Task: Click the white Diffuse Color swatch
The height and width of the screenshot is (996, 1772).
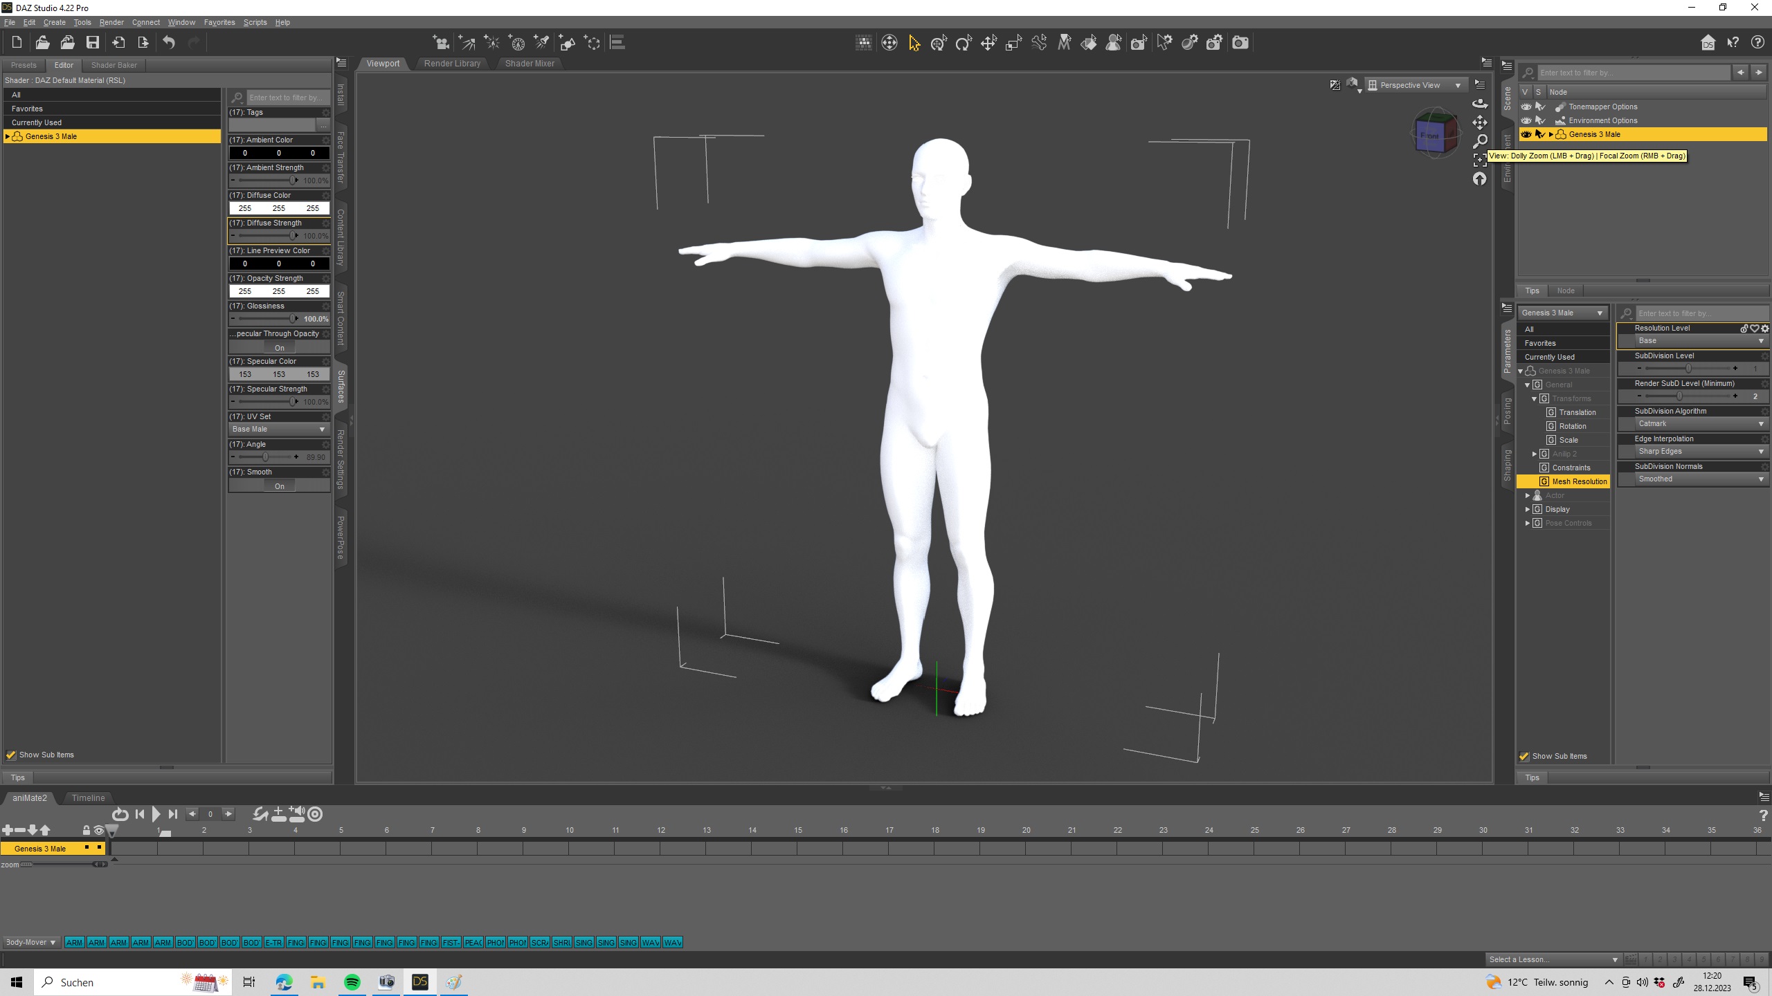Action: [x=279, y=208]
